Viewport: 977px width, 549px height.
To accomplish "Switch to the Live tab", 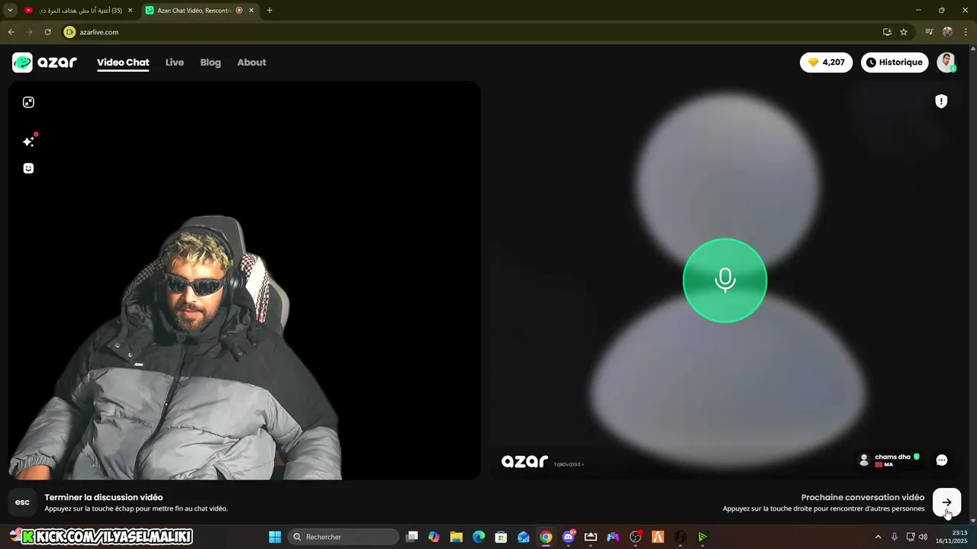I will tap(175, 63).
